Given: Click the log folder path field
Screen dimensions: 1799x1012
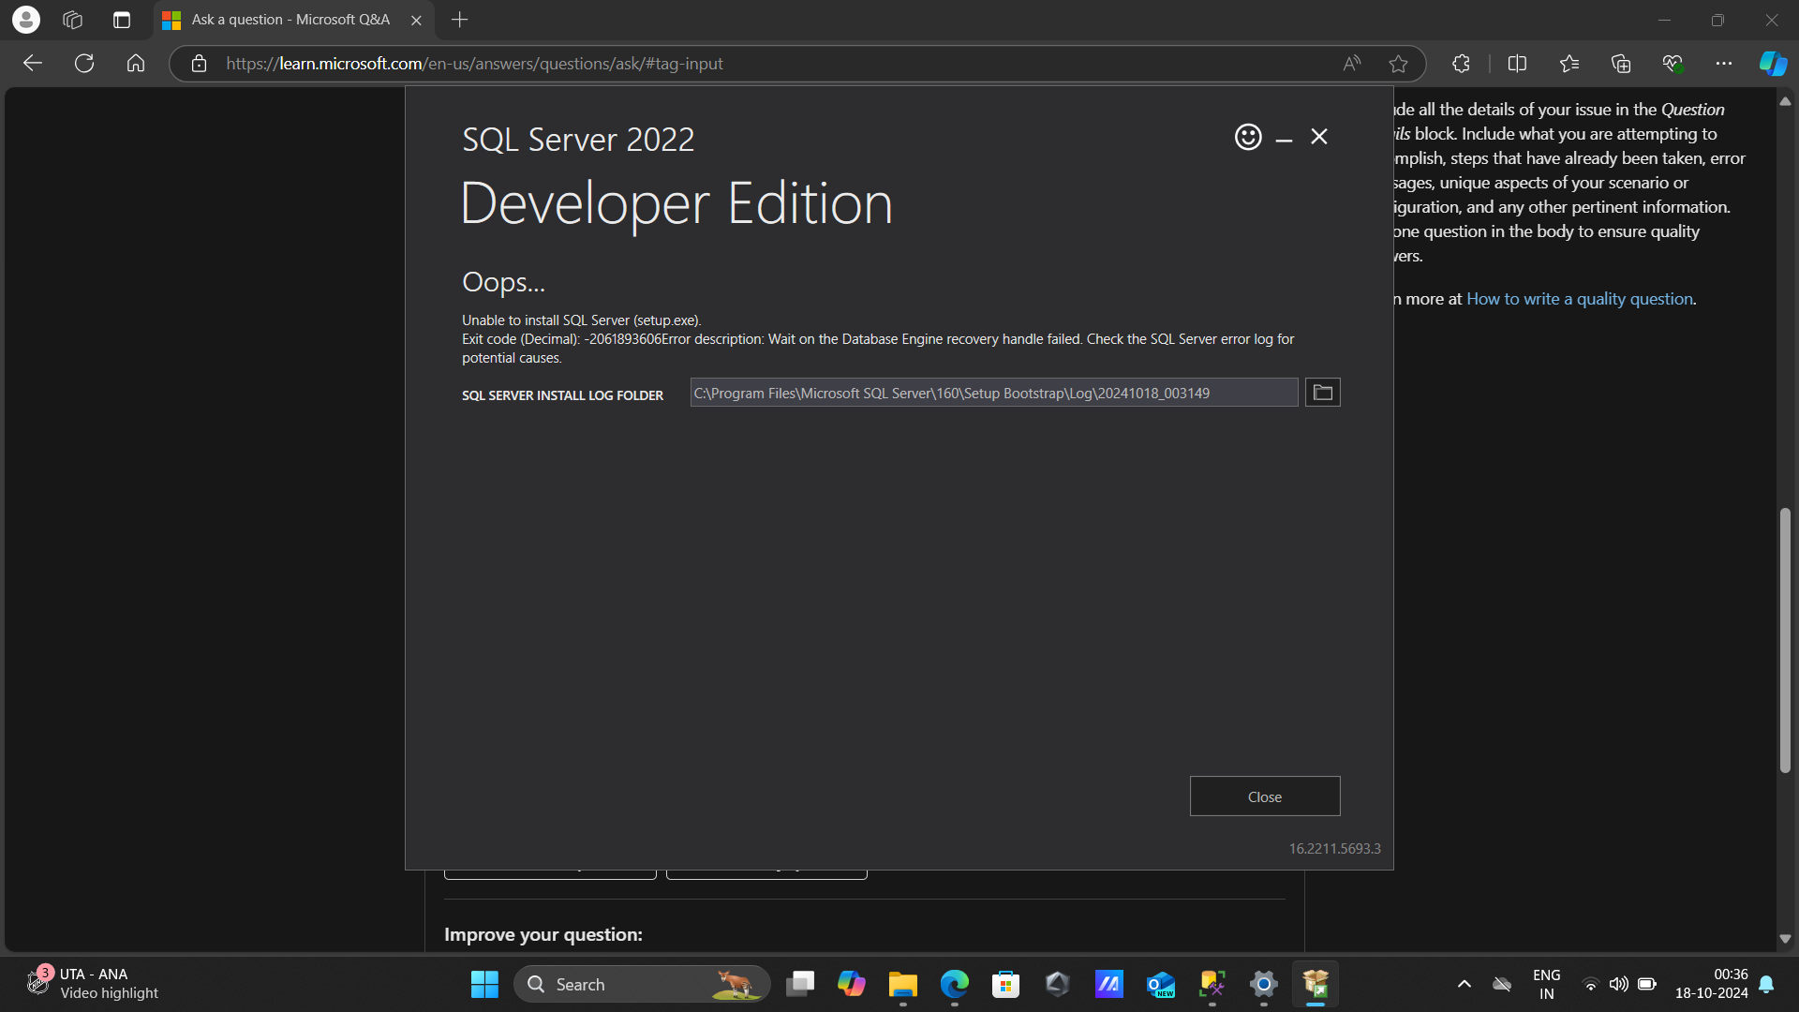Looking at the screenshot, I should tap(994, 393).
